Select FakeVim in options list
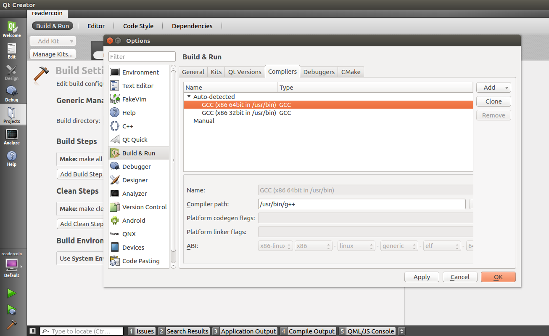549x336 pixels. [x=134, y=99]
